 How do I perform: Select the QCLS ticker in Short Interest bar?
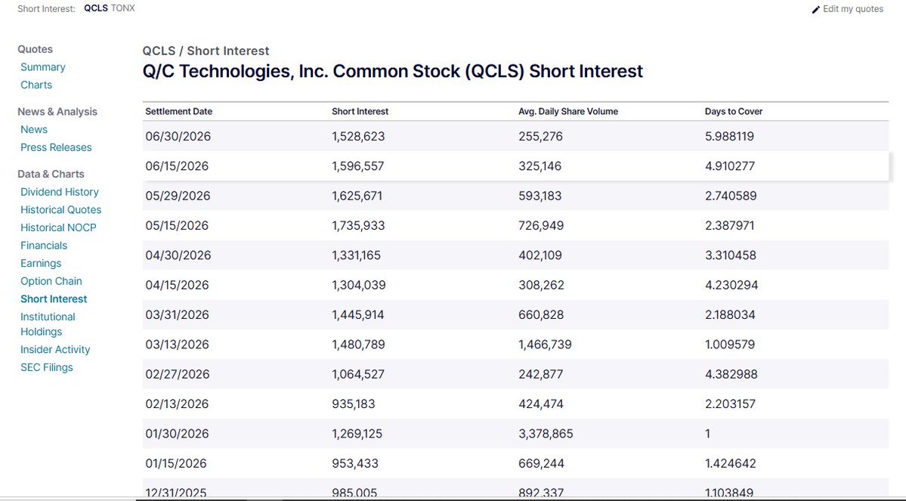click(x=96, y=8)
